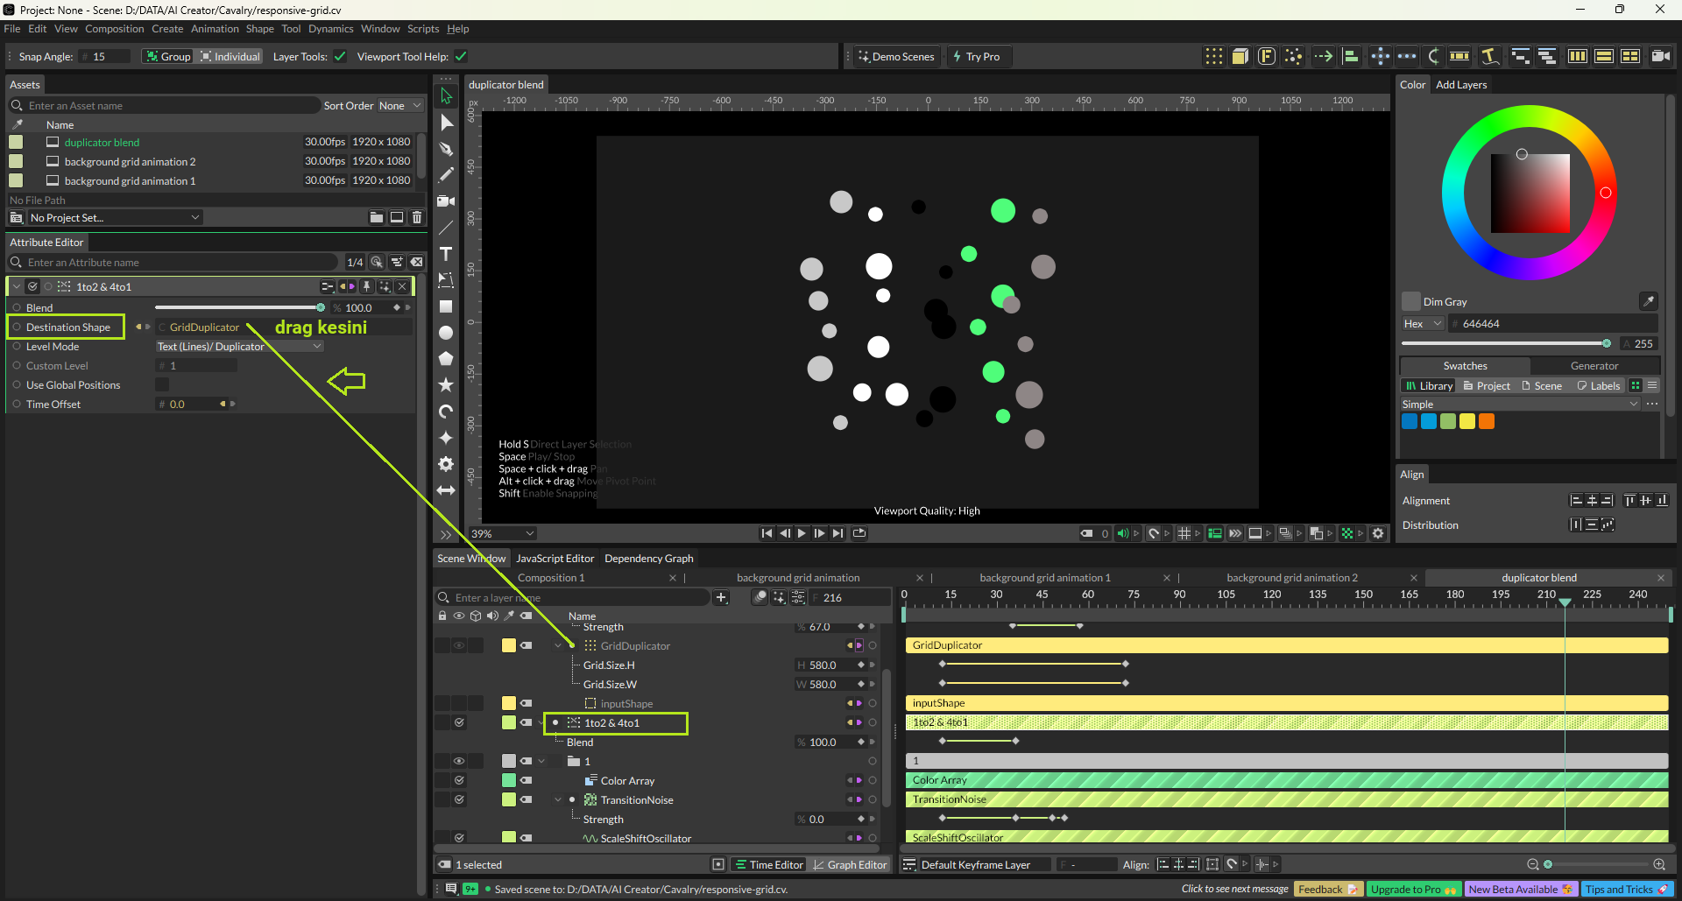The height and width of the screenshot is (901, 1682).
Task: Select the Star shape tool
Action: tap(446, 385)
